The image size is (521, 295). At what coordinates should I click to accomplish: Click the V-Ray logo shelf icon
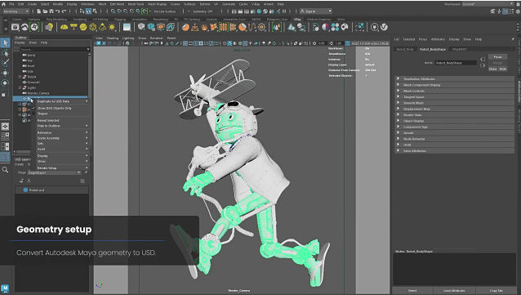384,27
